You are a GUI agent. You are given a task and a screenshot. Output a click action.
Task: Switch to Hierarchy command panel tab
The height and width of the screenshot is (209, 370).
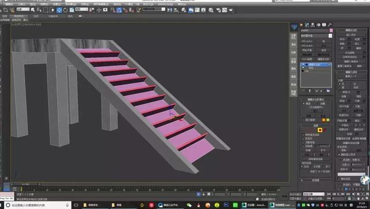(x=313, y=25)
